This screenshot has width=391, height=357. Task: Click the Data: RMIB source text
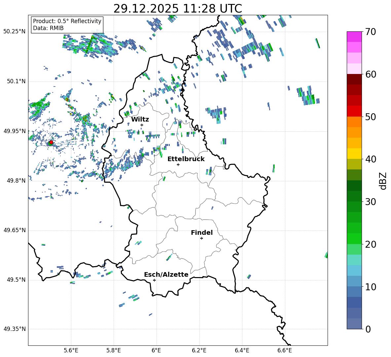(x=48, y=28)
